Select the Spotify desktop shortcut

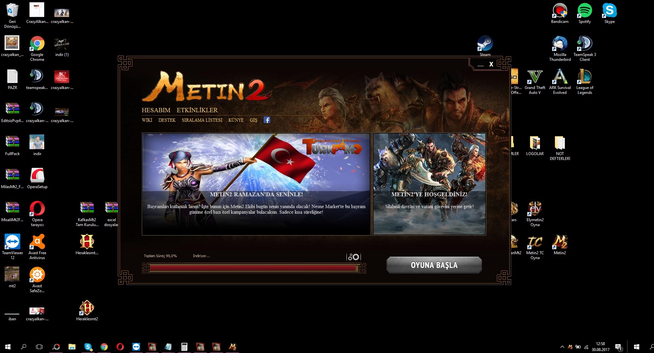coord(585,13)
